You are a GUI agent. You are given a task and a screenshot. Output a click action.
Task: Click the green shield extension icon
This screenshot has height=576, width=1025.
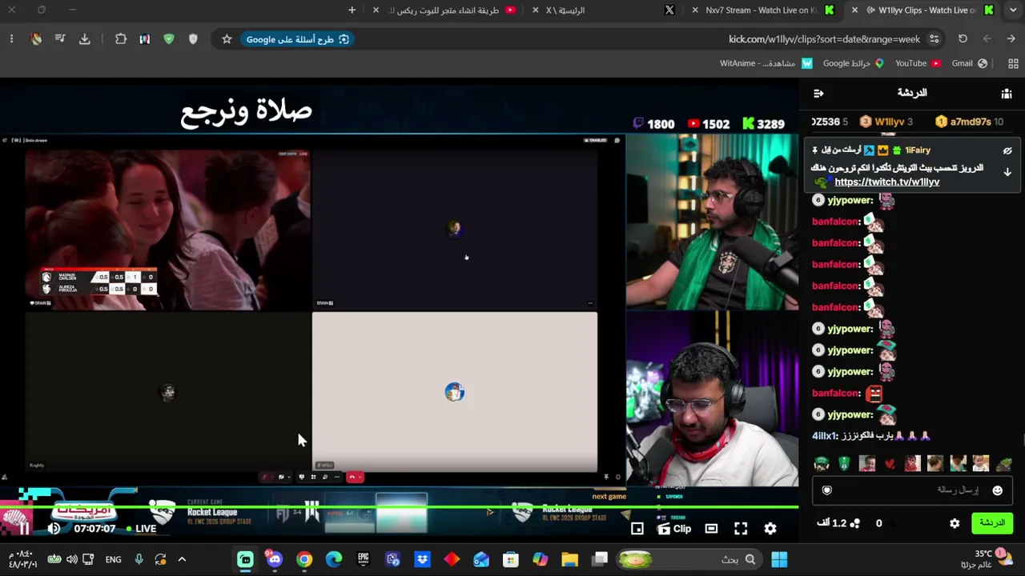(168, 39)
